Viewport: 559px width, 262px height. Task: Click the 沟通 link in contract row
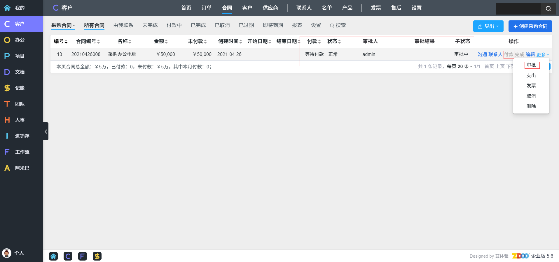click(482, 54)
